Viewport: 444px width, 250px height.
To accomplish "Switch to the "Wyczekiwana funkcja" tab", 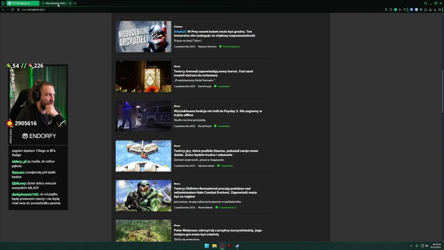I will (56, 3).
